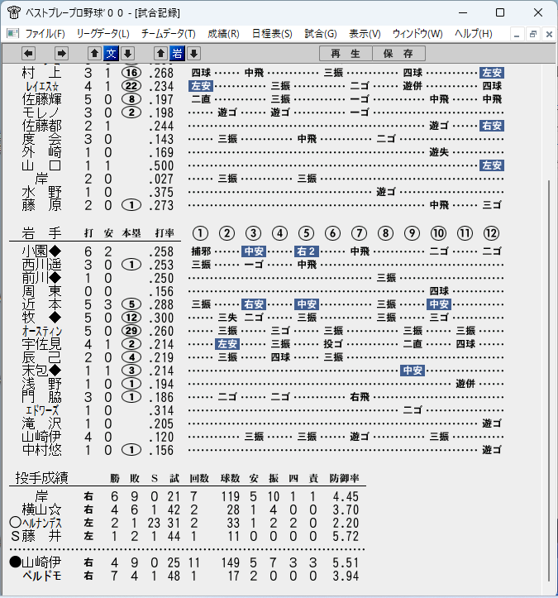The image size is (558, 598).
Task: Click player name オースティン
Action: (41, 331)
